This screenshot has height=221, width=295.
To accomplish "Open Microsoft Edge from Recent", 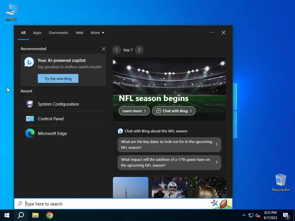I will (x=63, y=133).
